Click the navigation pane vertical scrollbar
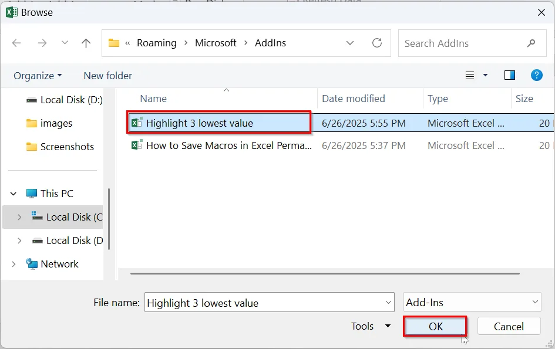Viewport: 555px width, 349px height. [109, 219]
